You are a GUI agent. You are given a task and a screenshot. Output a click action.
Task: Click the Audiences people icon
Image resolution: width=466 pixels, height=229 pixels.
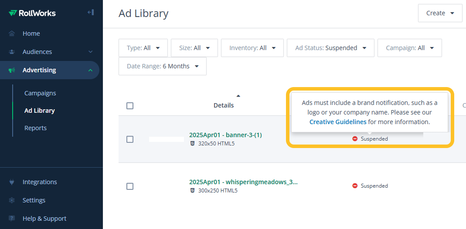12,52
